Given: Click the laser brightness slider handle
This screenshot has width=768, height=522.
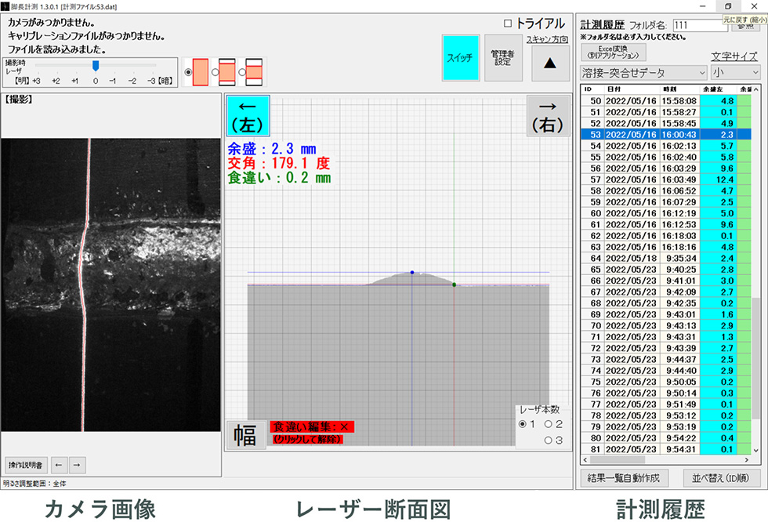Looking at the screenshot, I should coord(95,66).
